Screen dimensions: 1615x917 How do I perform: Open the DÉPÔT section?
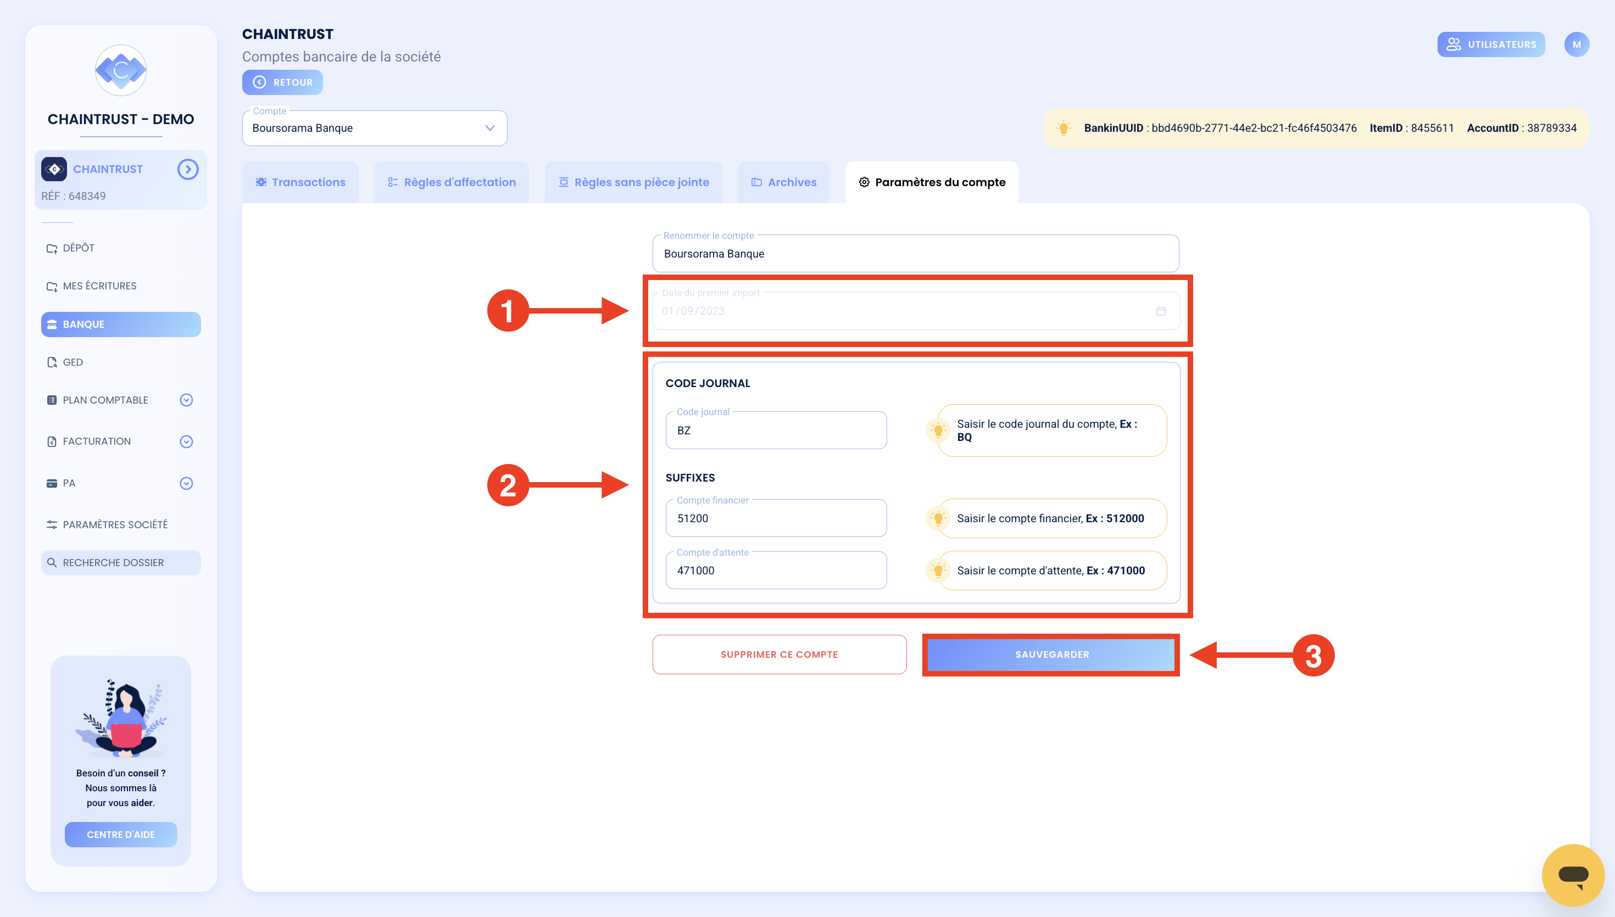[x=120, y=248]
